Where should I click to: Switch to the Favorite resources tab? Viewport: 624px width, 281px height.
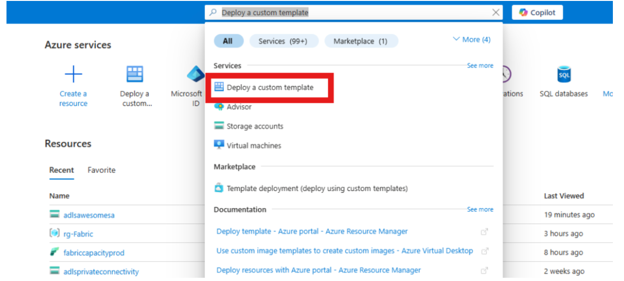(x=101, y=170)
